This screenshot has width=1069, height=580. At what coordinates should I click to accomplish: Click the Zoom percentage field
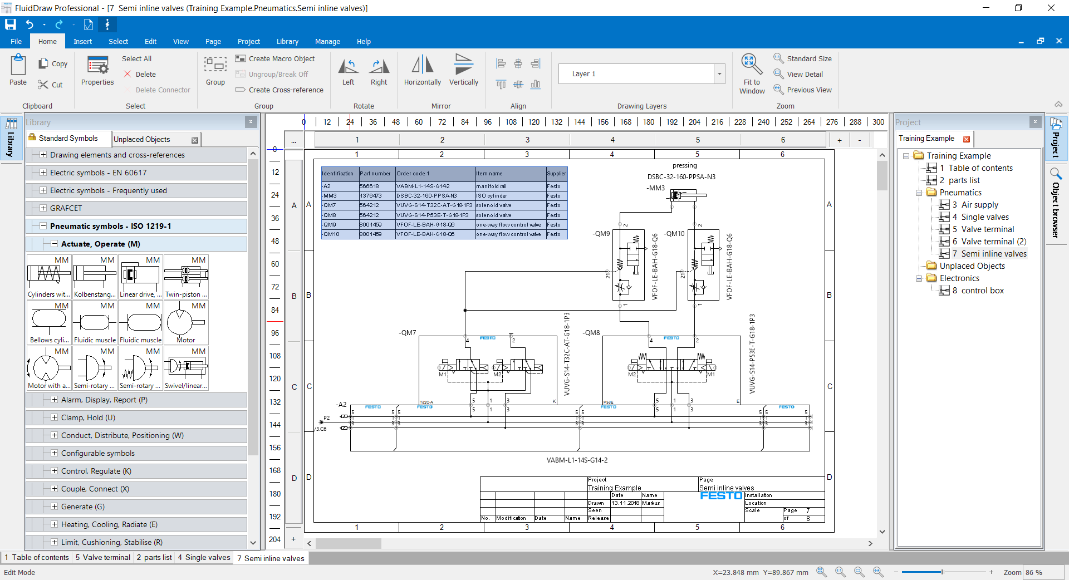[1043, 572]
